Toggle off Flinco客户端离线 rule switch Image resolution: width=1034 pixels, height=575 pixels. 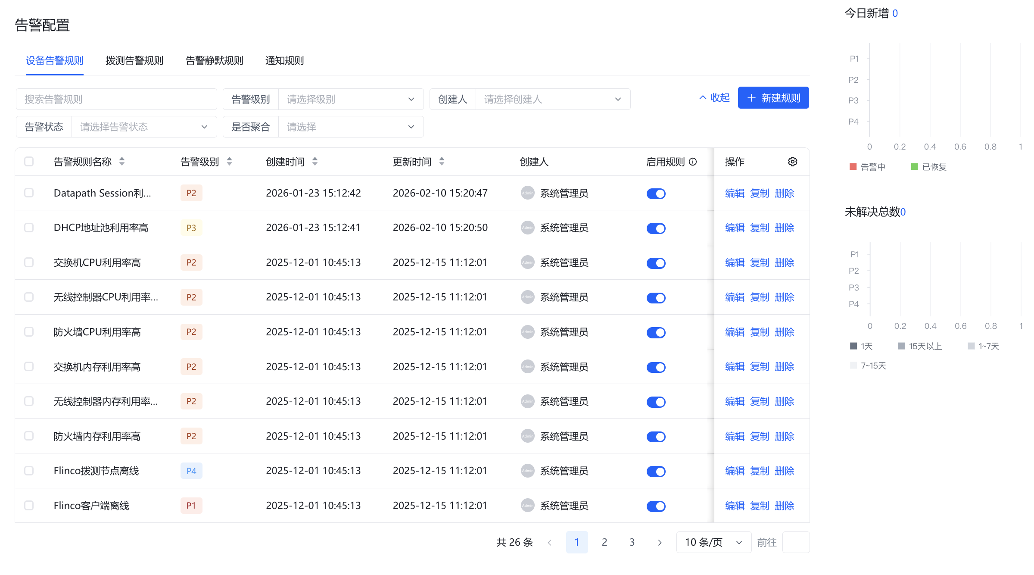click(x=656, y=506)
